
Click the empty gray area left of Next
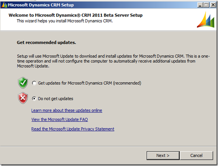coord(72,156)
